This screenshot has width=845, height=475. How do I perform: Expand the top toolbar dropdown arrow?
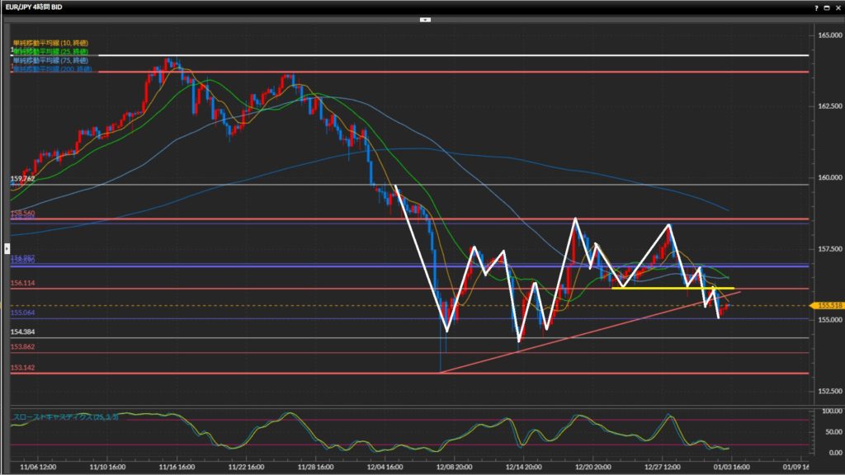[424, 18]
